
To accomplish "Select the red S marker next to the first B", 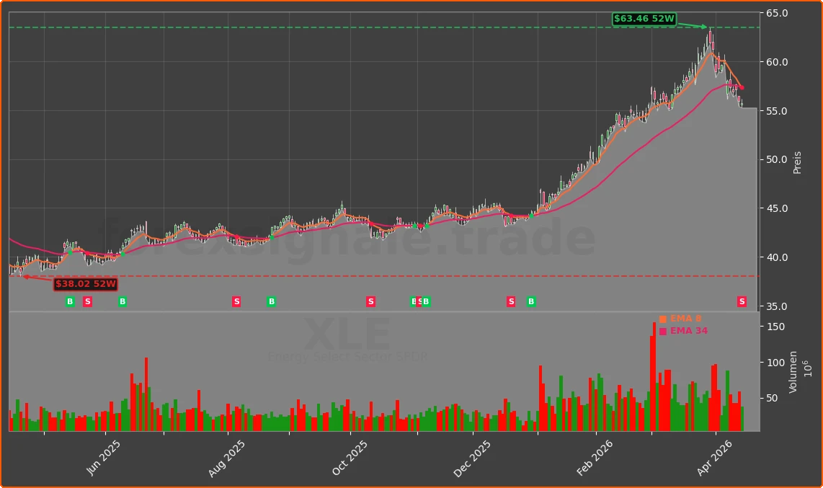I will 87,301.
